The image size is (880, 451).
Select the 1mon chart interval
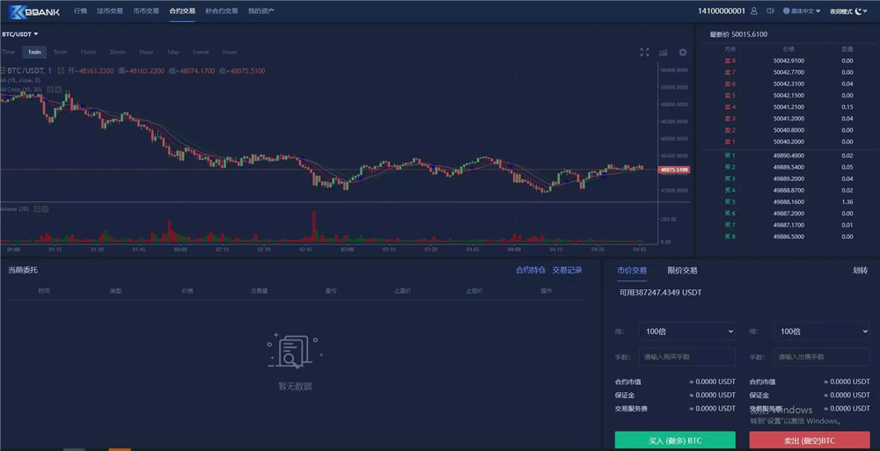(229, 52)
